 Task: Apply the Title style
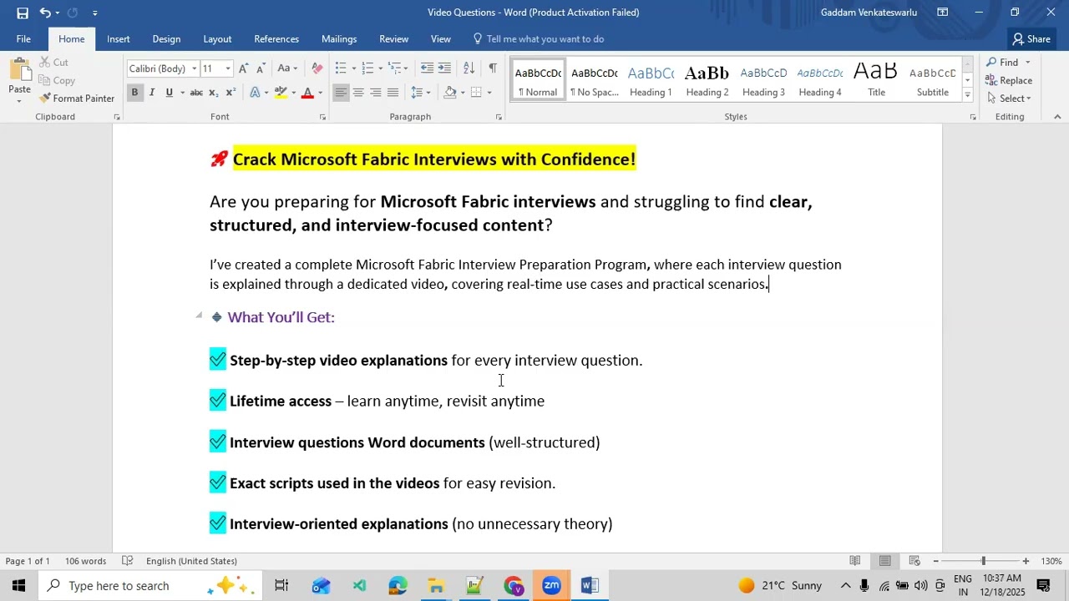876,81
